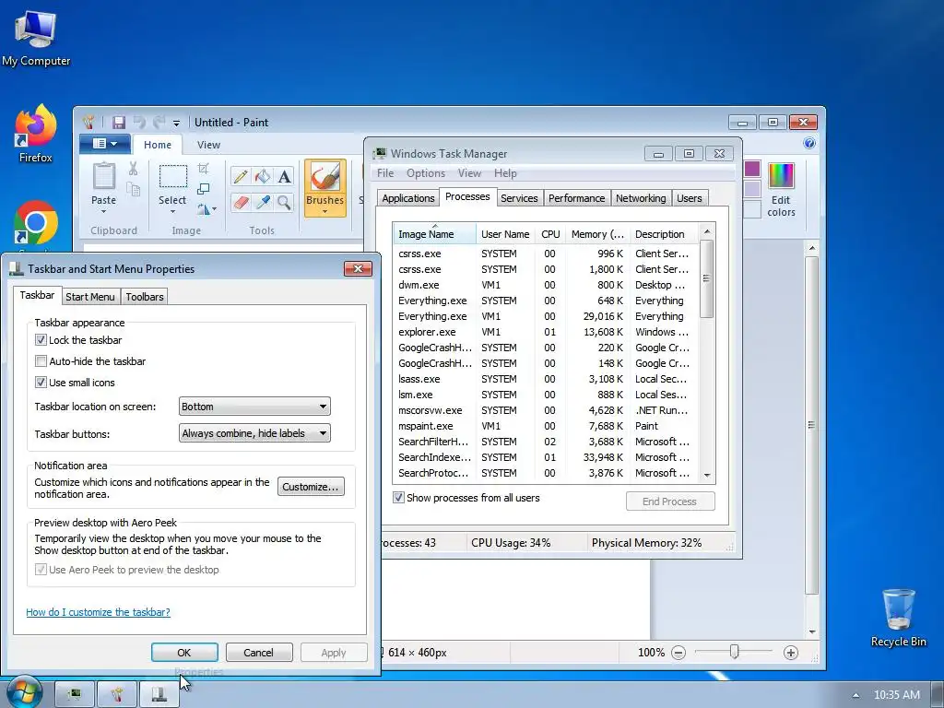Switch to the Start Menu tab
This screenshot has height=708, width=944.
[89, 297]
